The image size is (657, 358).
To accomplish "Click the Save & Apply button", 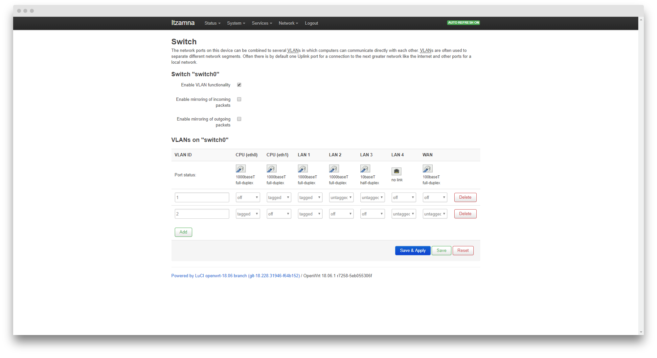I will [413, 250].
